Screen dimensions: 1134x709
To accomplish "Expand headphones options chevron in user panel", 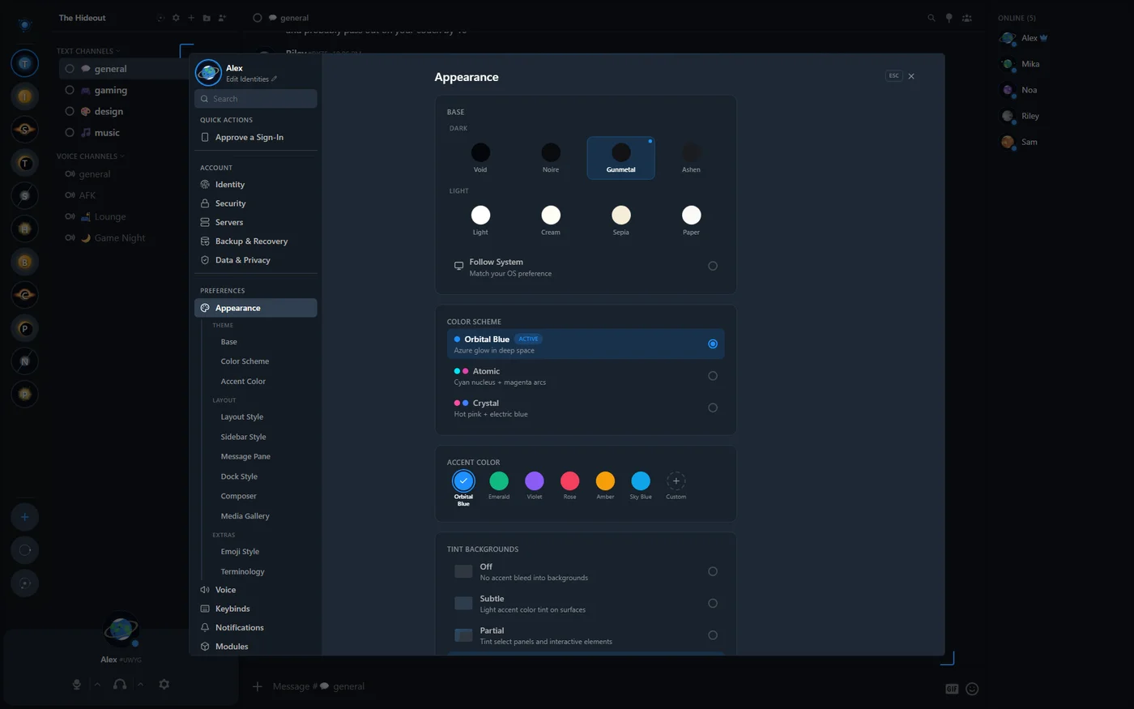I will tap(140, 685).
